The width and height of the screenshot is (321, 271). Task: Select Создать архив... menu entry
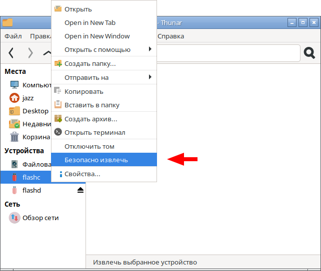tap(104, 119)
